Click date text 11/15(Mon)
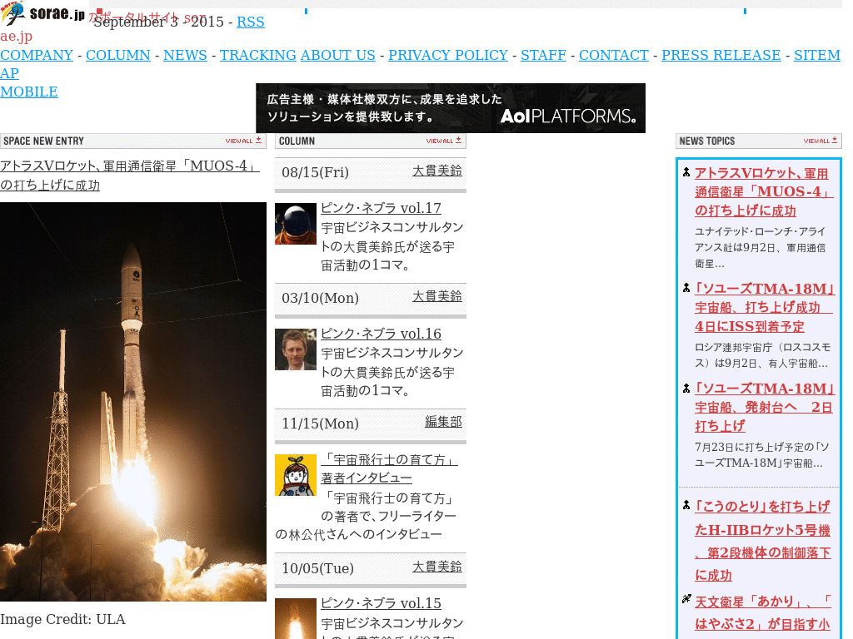 coord(320,424)
